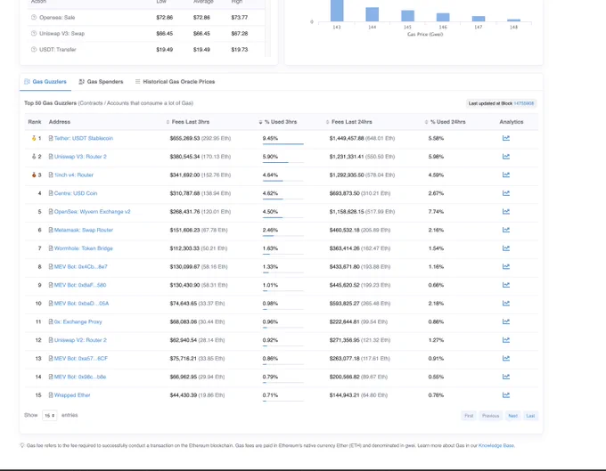
Task: Click the gas price chart bar at 143 Gwei
Action: [x=337, y=11]
